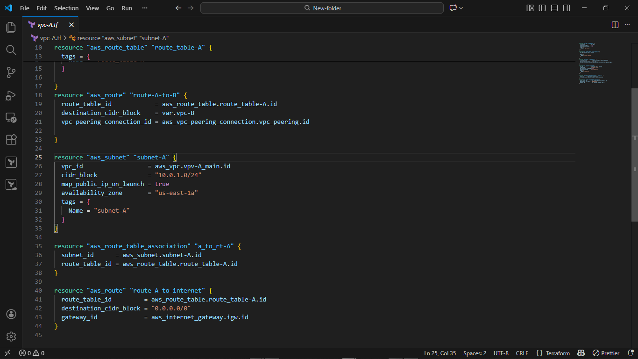Open the Extensions marketplace view

pyautogui.click(x=11, y=140)
